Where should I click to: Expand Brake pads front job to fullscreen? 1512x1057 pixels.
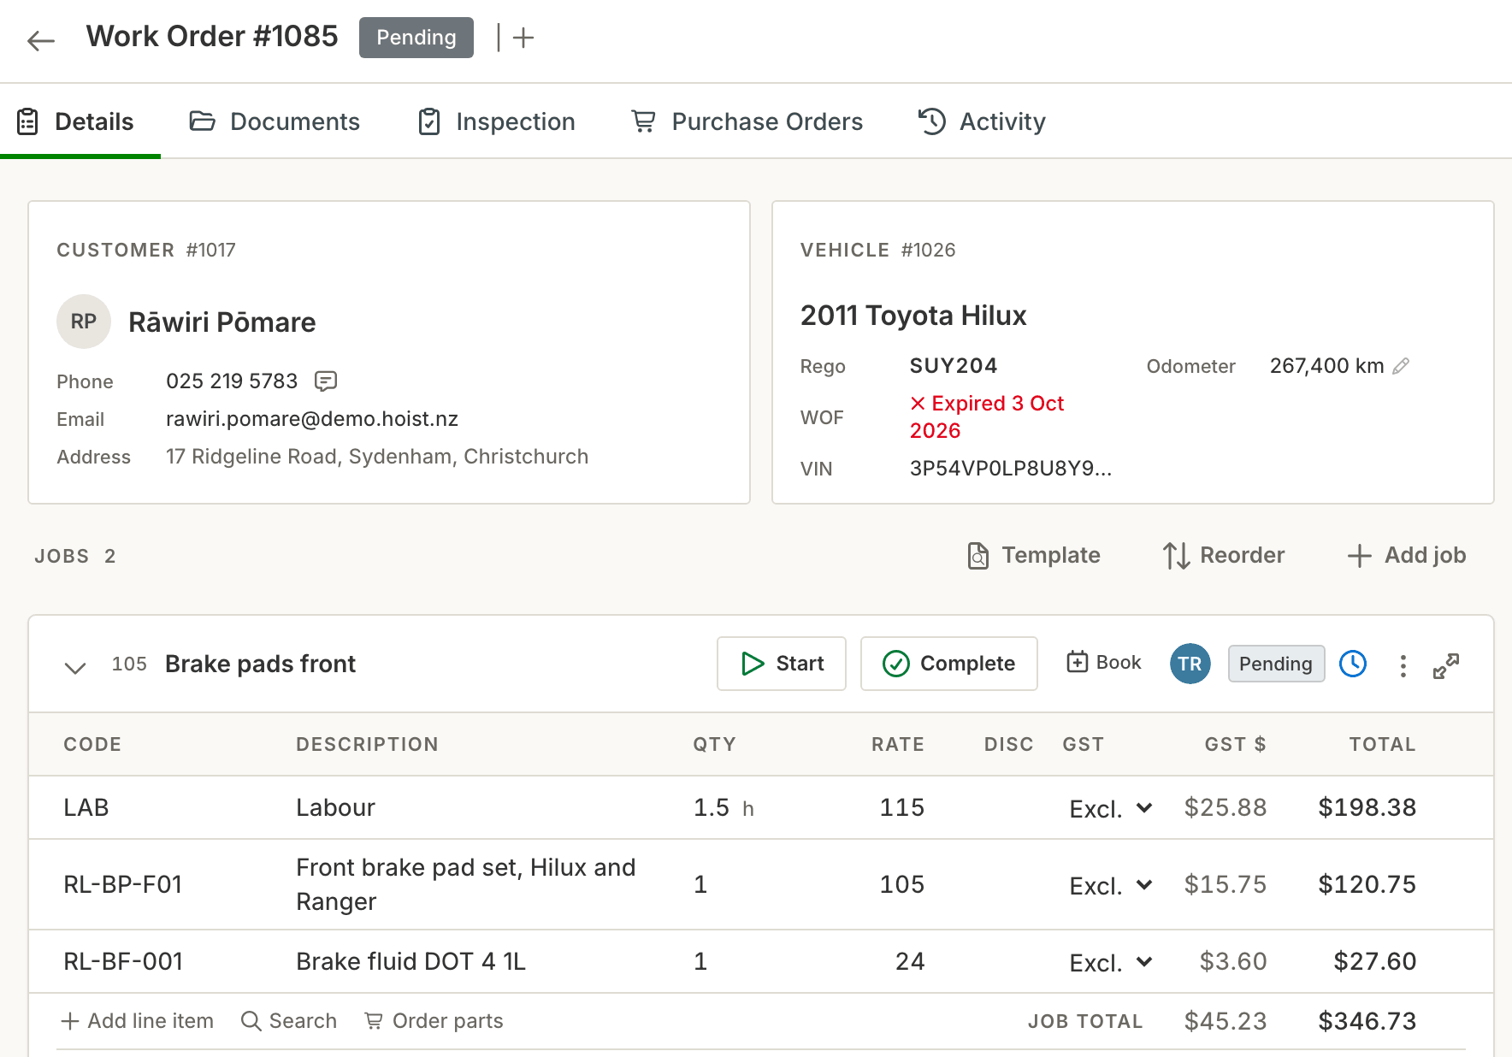(1446, 665)
